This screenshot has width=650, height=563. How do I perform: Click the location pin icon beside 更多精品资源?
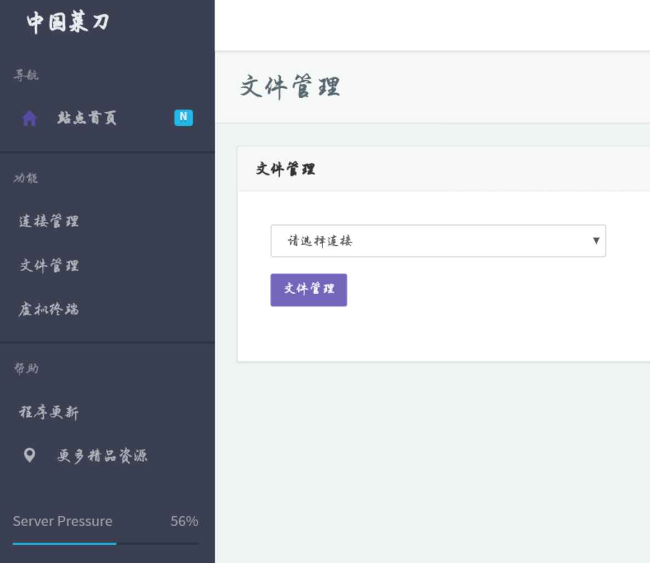coord(29,454)
